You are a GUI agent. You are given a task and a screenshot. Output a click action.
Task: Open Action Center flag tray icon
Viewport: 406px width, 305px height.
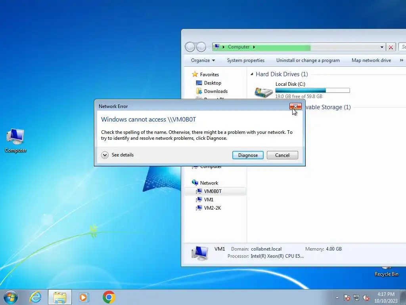pyautogui.click(x=347, y=297)
